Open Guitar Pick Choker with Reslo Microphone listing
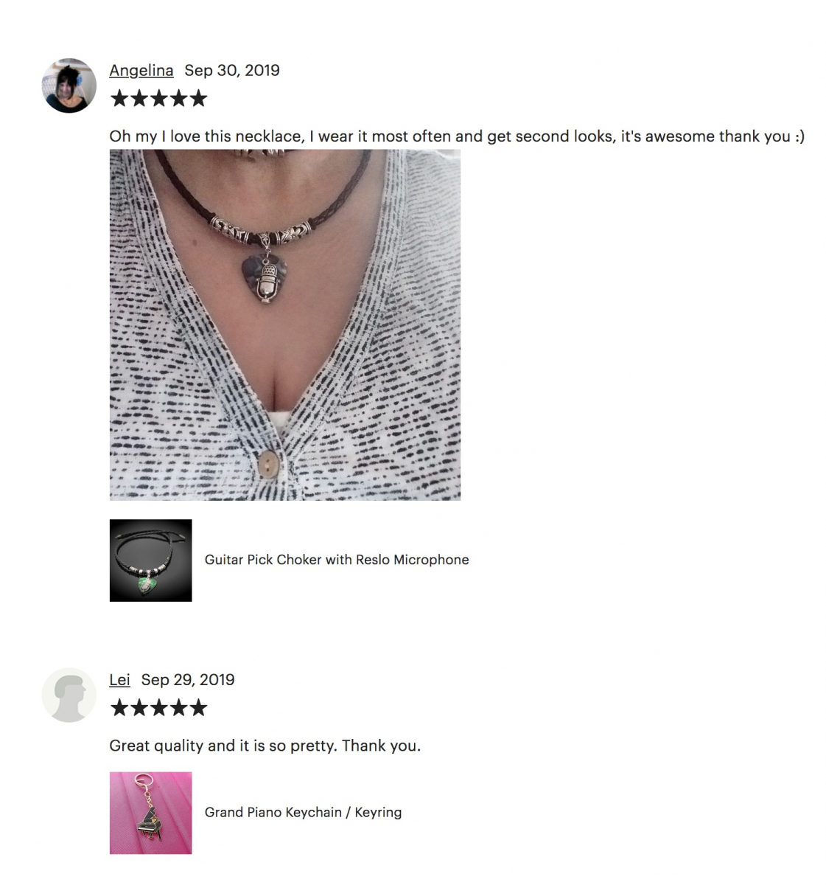826x885 pixels. (x=337, y=560)
